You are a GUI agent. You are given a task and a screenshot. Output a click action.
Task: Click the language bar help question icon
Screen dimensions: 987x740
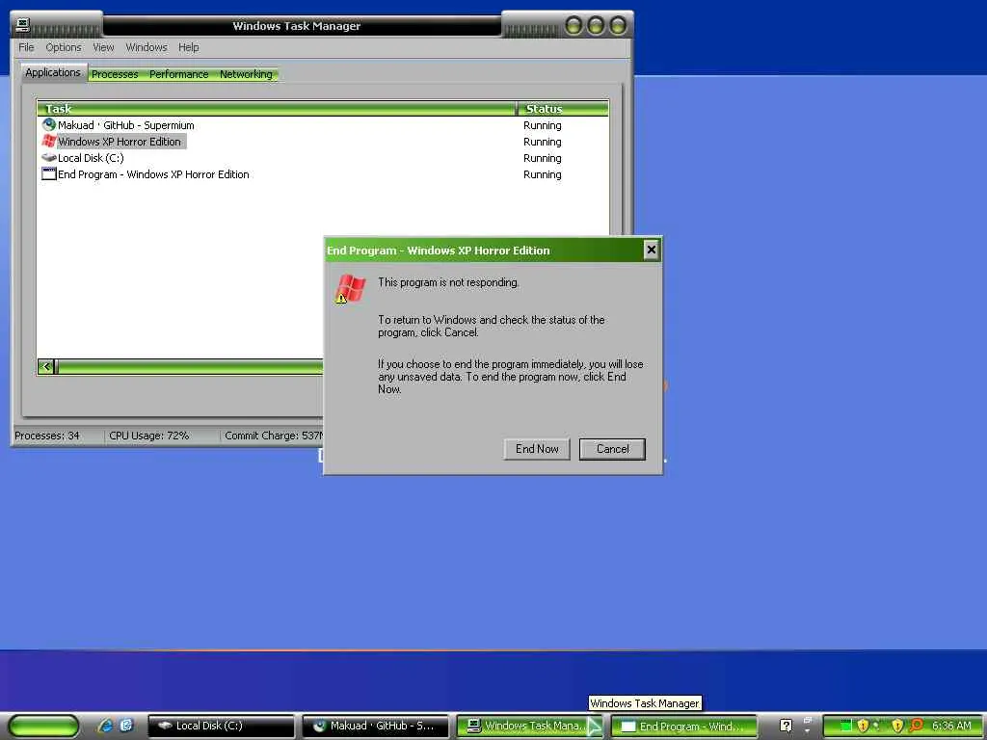[786, 726]
